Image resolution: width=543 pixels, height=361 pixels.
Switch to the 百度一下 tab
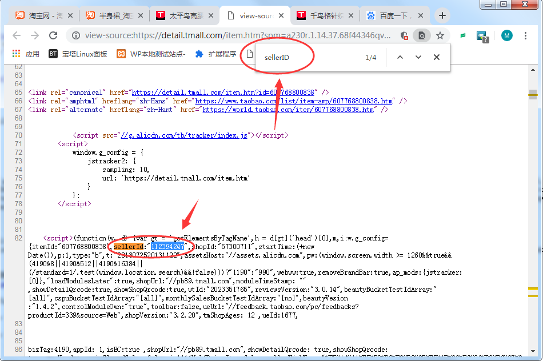coord(394,15)
